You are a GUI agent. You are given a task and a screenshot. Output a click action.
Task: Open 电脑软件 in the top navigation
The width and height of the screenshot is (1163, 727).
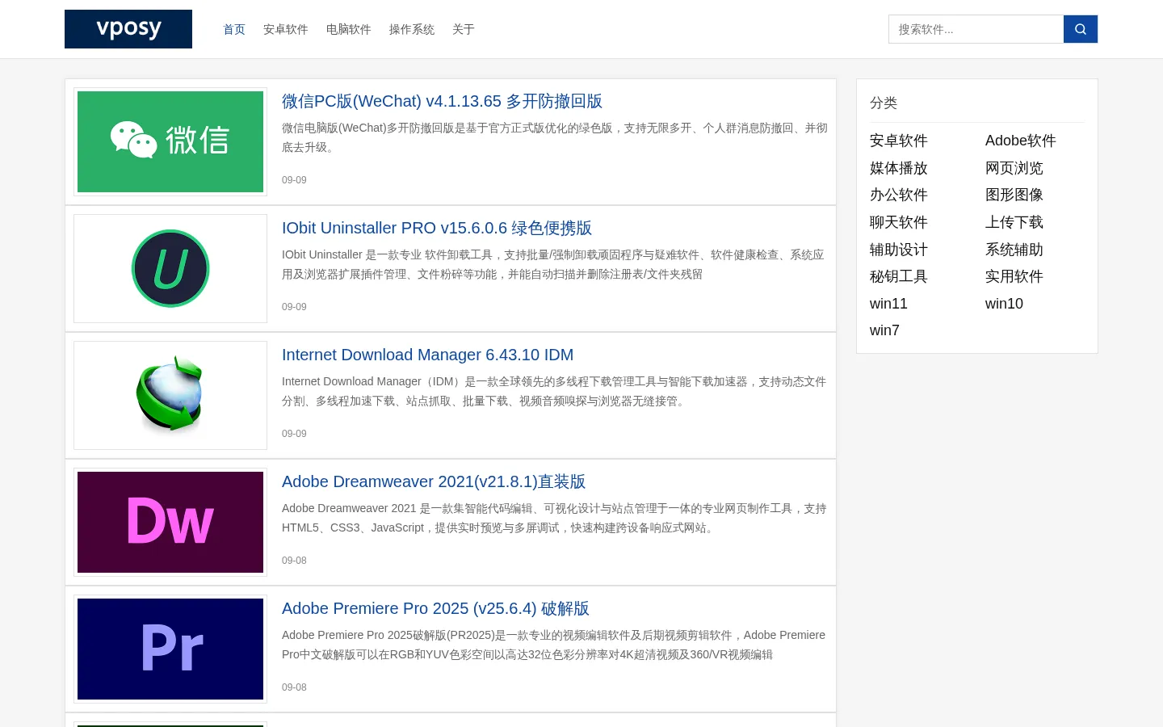point(349,29)
